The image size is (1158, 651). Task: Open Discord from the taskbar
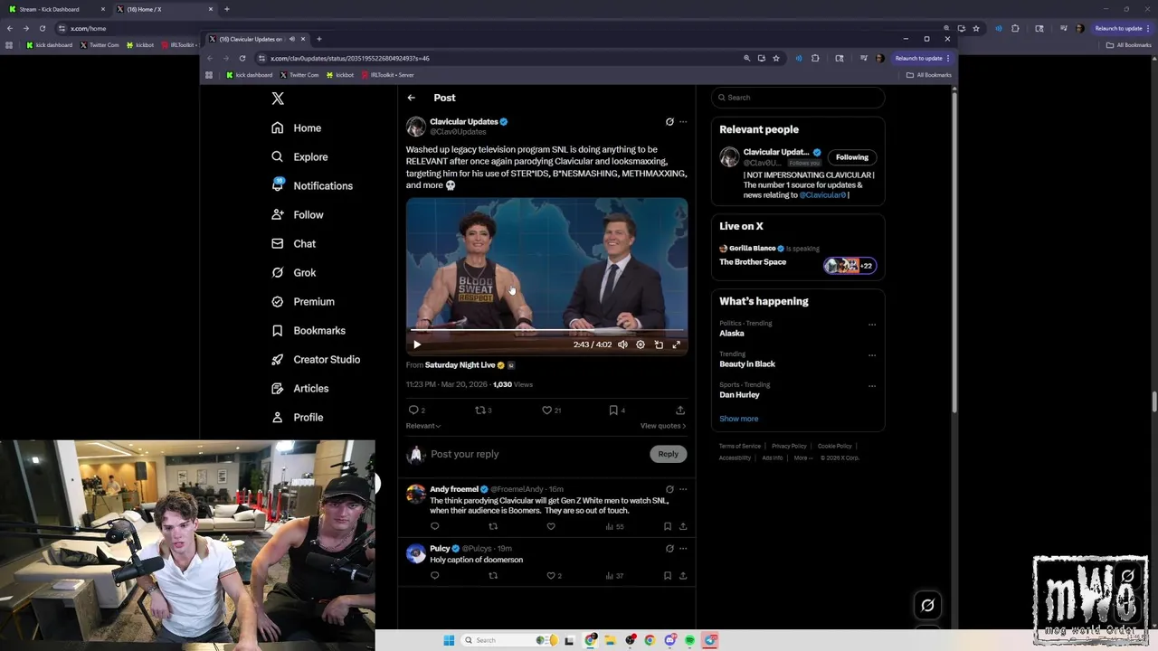point(669,640)
